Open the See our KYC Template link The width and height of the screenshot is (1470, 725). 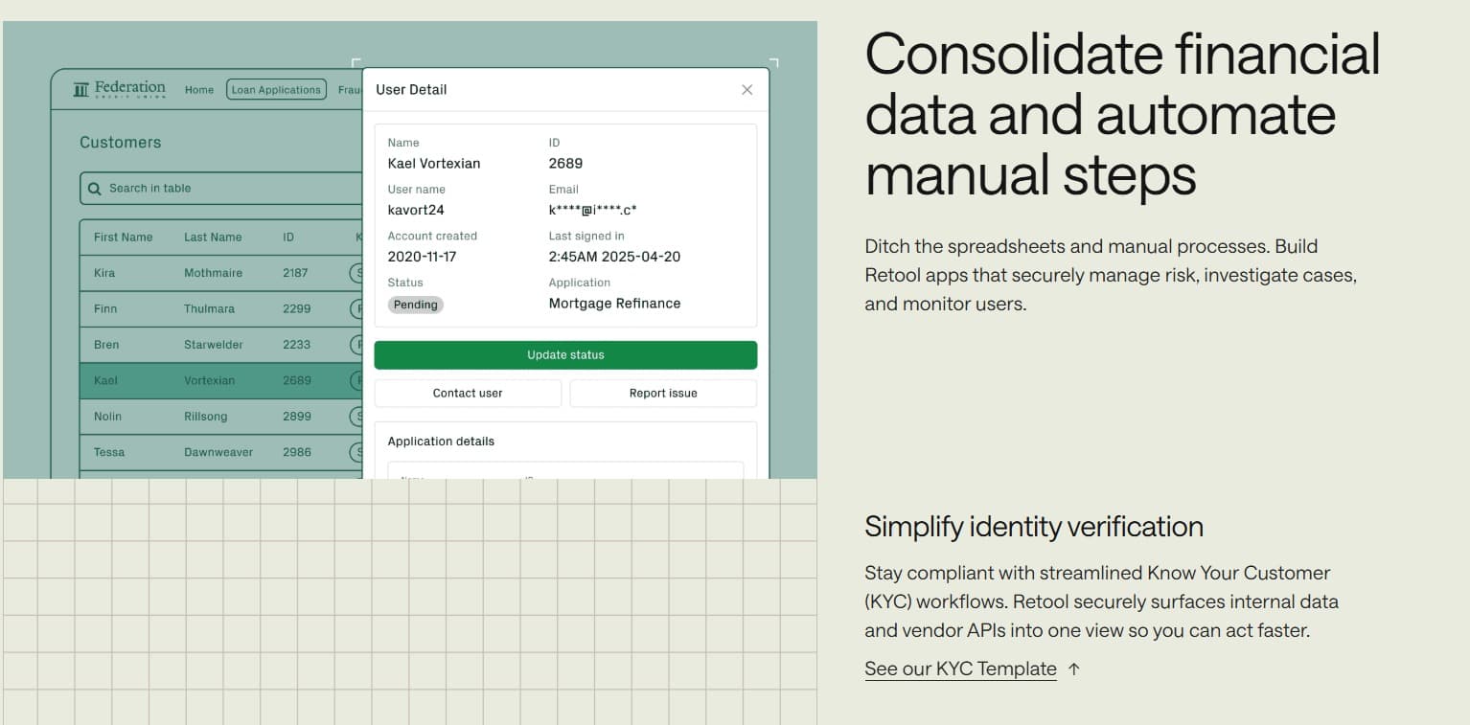point(960,669)
